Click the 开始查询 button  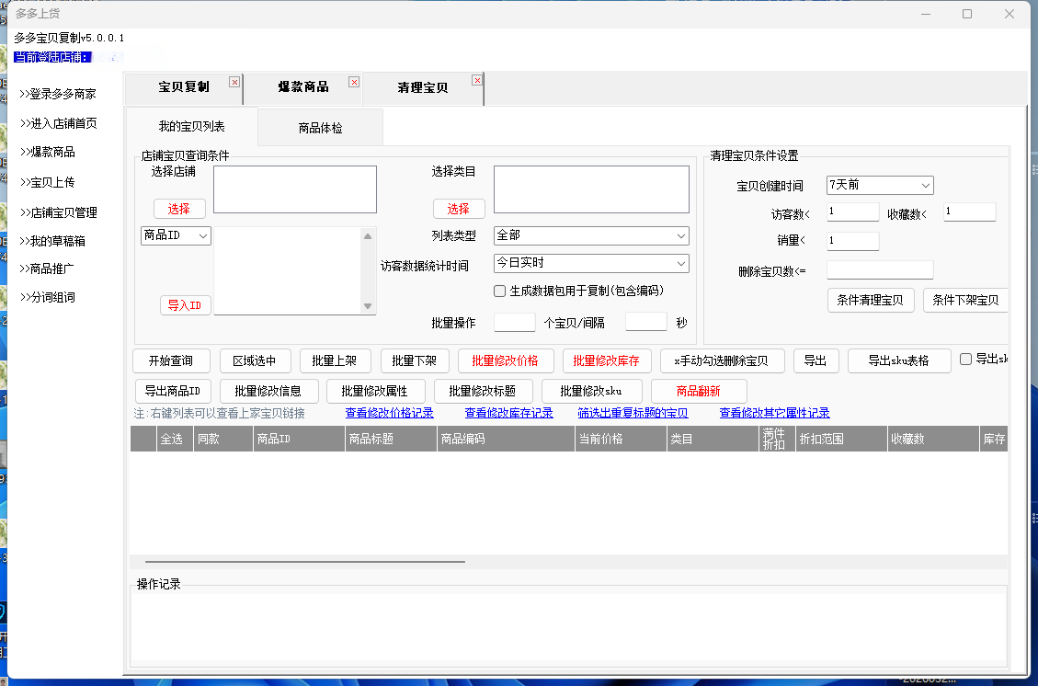172,360
